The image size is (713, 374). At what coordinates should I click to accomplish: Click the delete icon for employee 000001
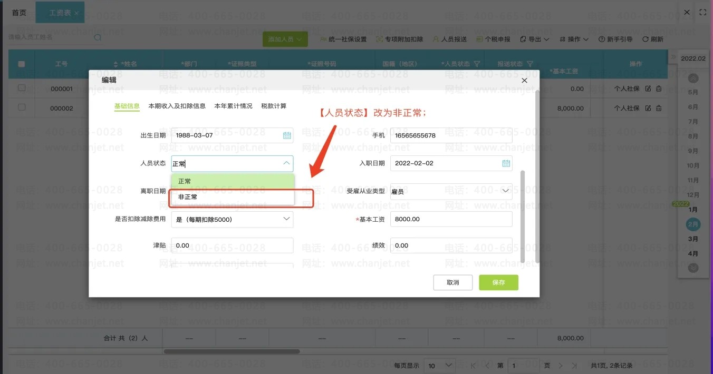(659, 88)
